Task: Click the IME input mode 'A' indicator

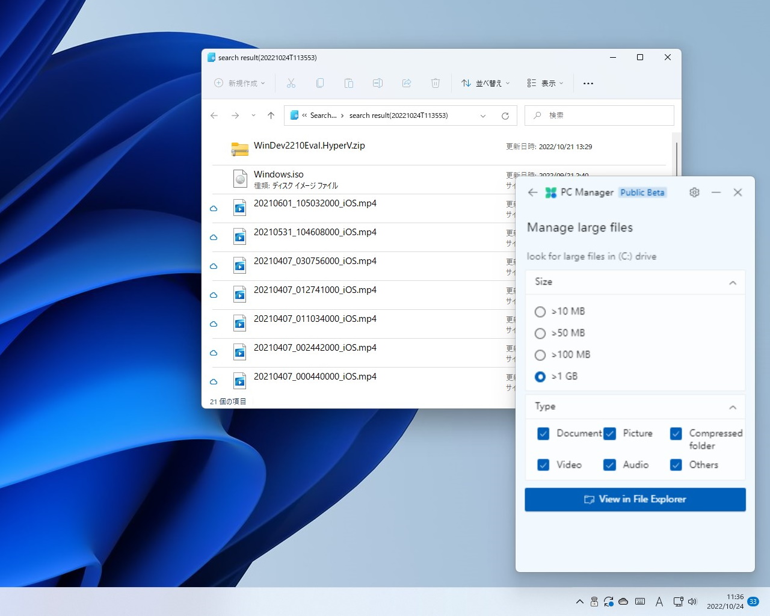Action: pyautogui.click(x=659, y=602)
